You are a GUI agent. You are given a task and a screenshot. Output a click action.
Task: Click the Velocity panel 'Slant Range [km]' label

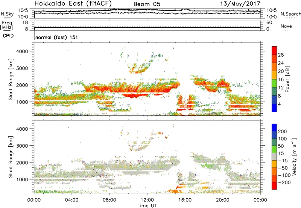click(11, 157)
